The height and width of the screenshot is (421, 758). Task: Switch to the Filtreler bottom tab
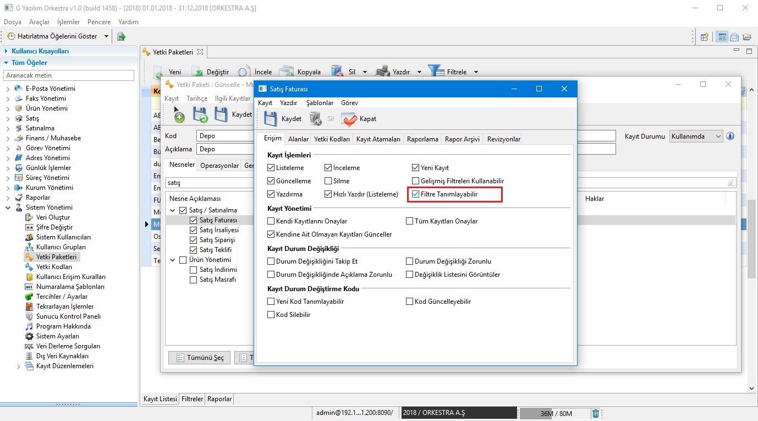(192, 399)
